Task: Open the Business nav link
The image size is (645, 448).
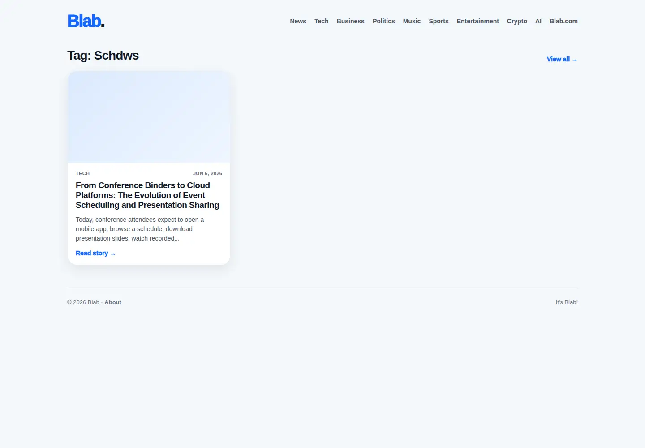Action: [x=350, y=21]
